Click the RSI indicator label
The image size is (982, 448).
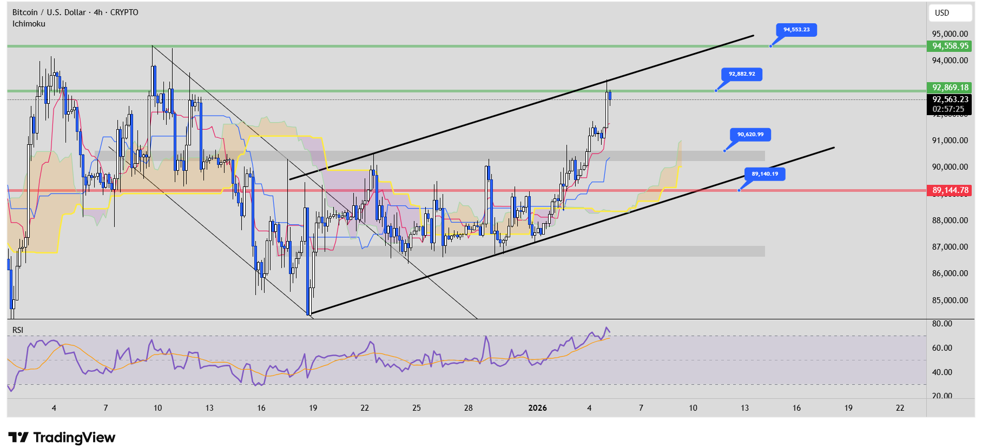click(18, 330)
